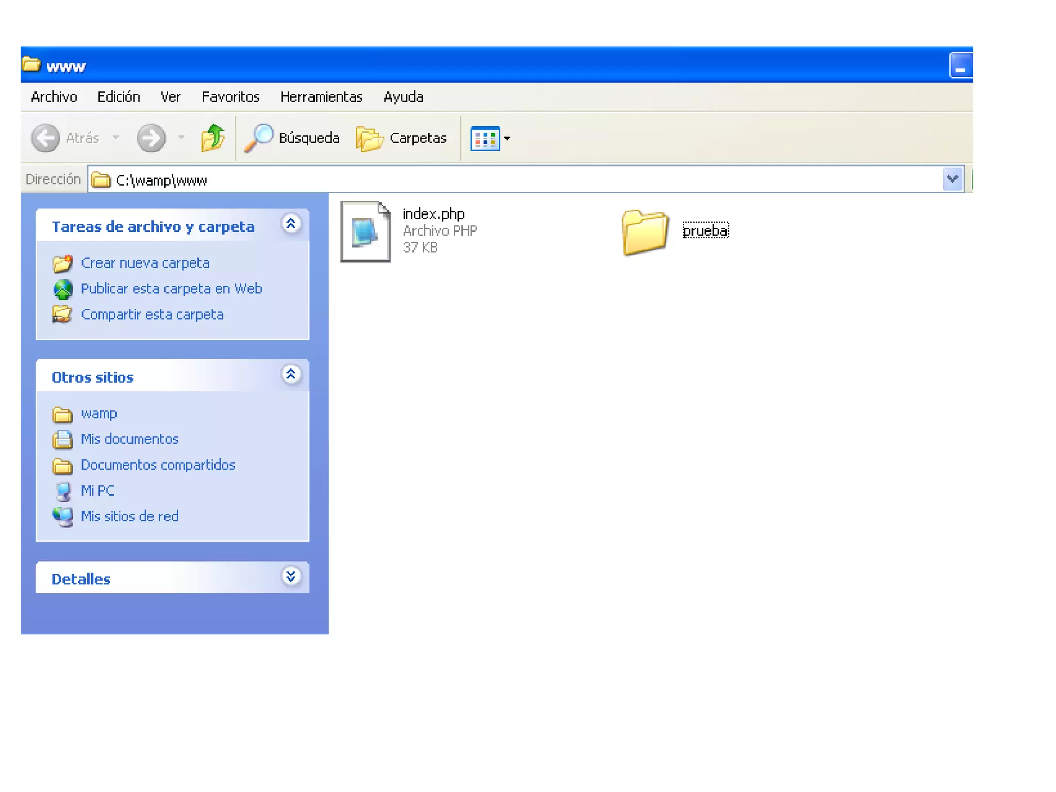Click the Up folder level icon
Screen dimensions: 1056x792
[x=212, y=138]
